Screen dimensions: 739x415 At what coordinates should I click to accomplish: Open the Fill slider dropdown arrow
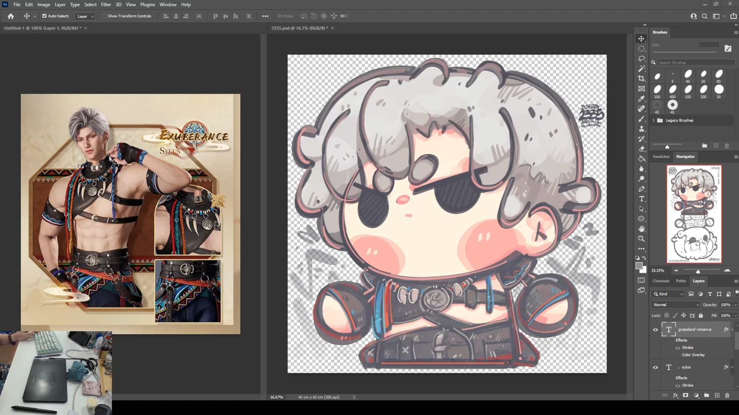coord(736,315)
